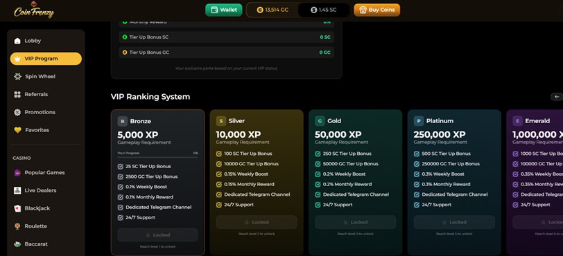Click check icon beside 0.15% Monthly Reward
The image size is (563, 256).
(218, 184)
